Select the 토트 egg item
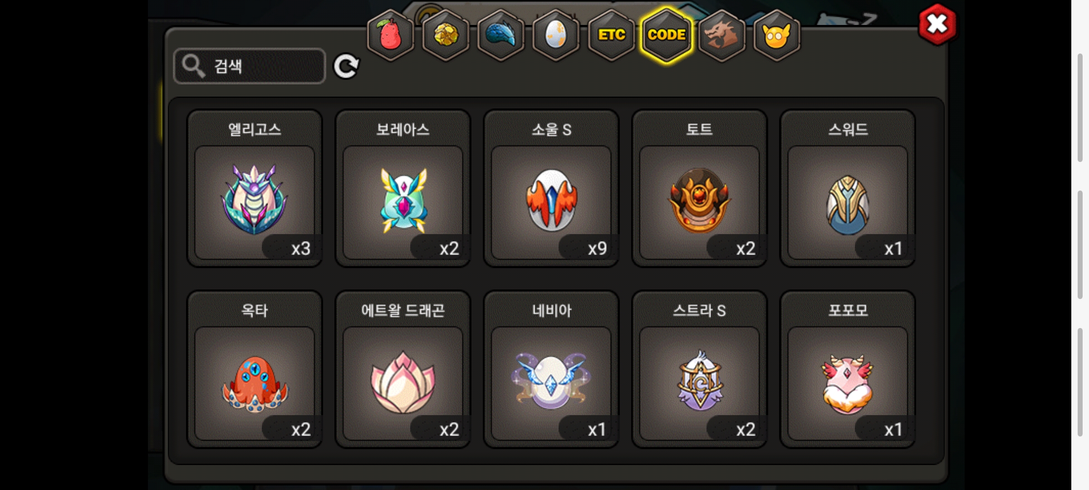The height and width of the screenshot is (490, 1089). point(699,188)
